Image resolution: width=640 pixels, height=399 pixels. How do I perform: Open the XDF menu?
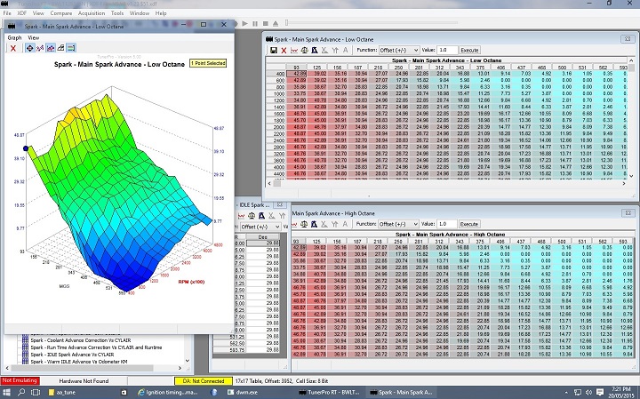(21, 13)
